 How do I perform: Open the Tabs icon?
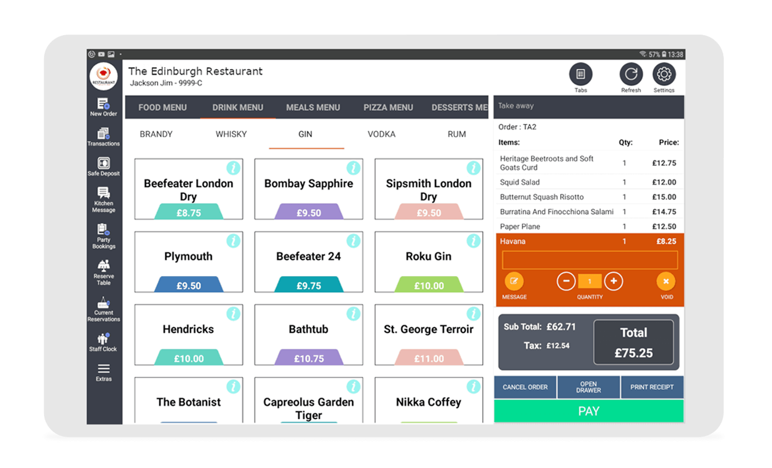580,75
